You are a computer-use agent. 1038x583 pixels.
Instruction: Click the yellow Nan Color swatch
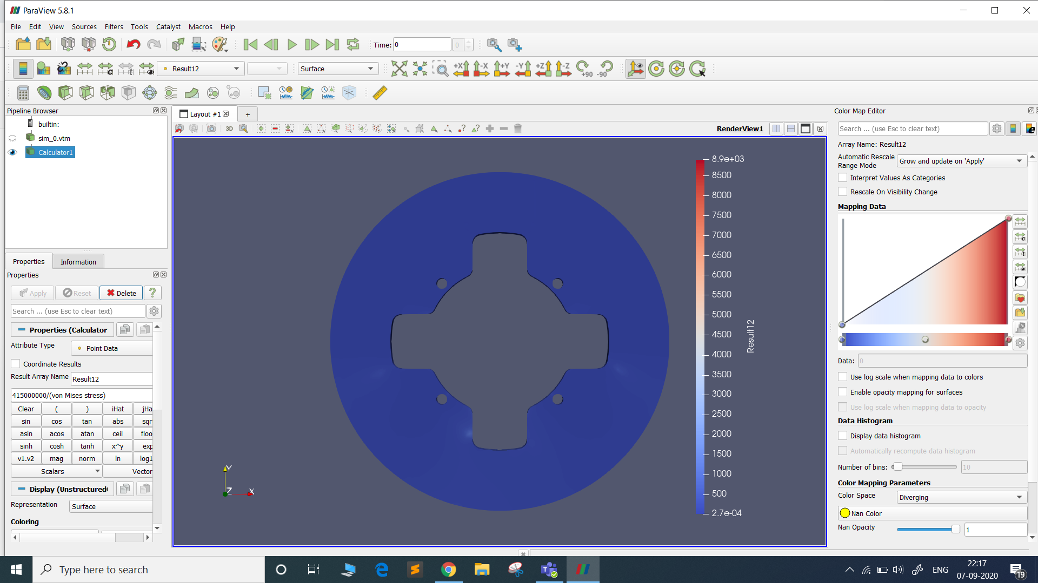click(845, 513)
